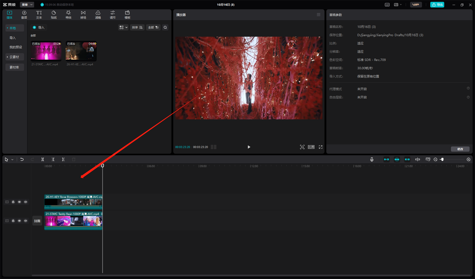Click help icon next to 代理模式
Image resolution: width=475 pixels, height=279 pixels.
468,88
